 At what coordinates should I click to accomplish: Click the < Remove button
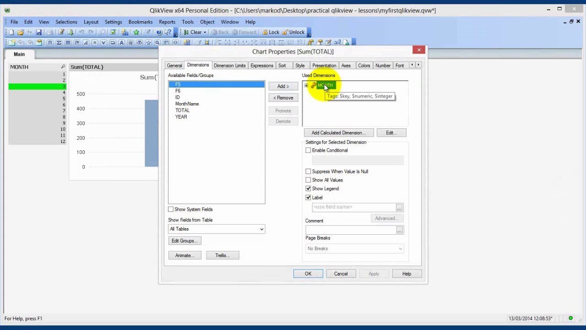click(x=283, y=98)
